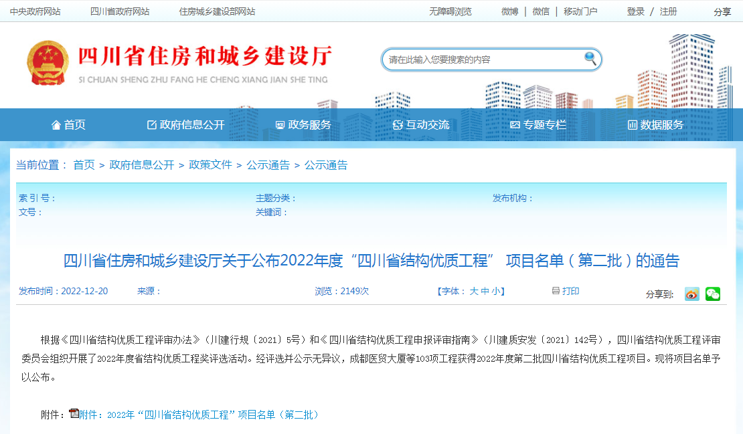The width and height of the screenshot is (743, 434).
Task: Select 政务服务 from the navigation bar
Action: pyautogui.click(x=309, y=124)
